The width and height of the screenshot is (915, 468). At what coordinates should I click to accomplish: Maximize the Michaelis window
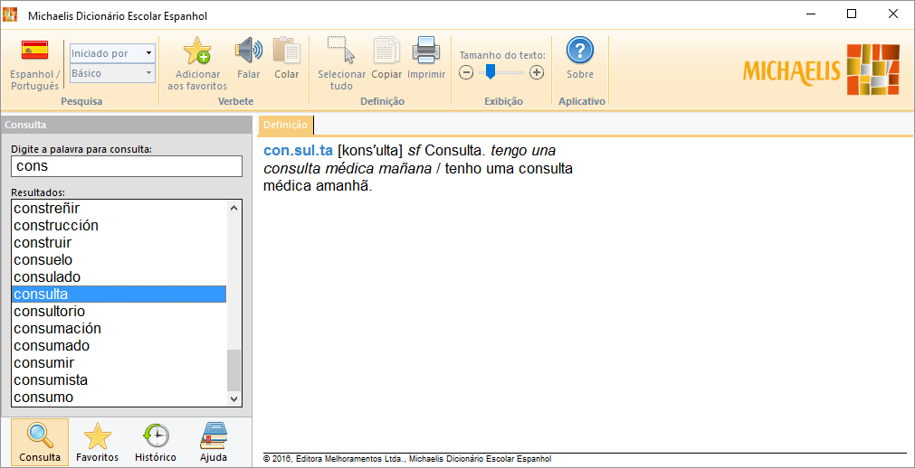(852, 14)
